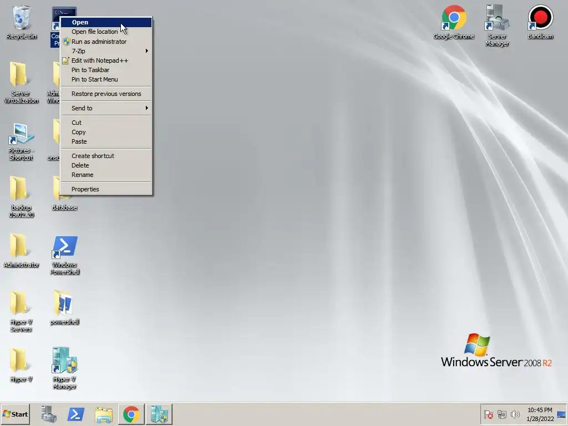Select the Administrator folder icon
Viewport: 568px width, 426px height.
[21, 251]
